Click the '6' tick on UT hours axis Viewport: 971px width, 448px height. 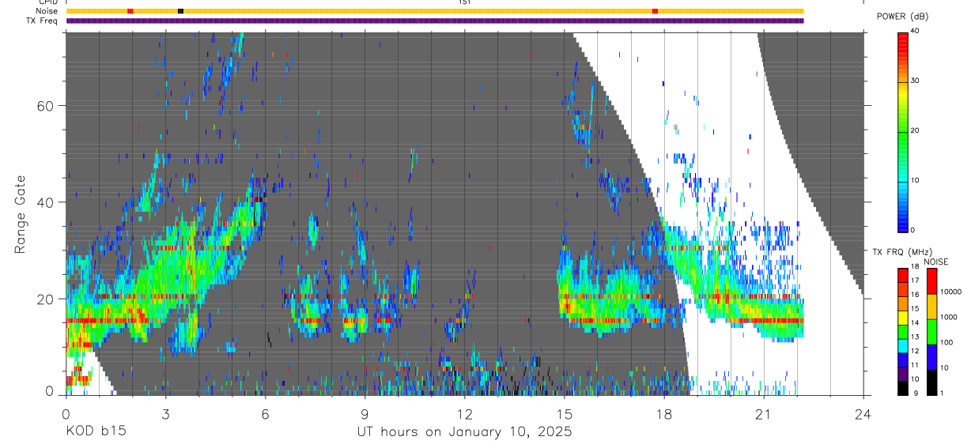click(x=265, y=414)
